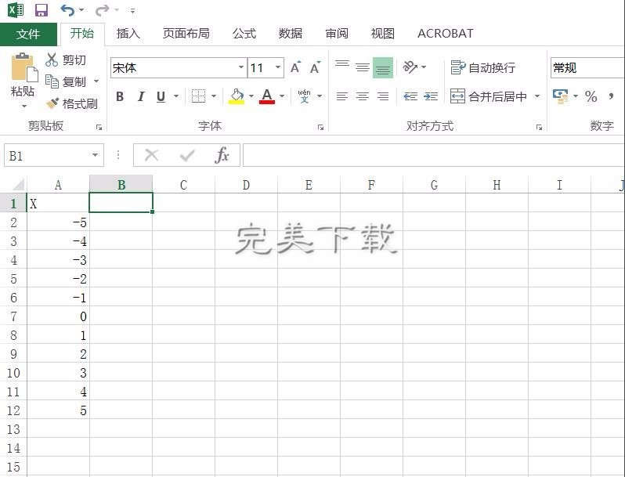Screen dimensions: 625x477
Task: Align text to middle of cell
Action: pyautogui.click(x=363, y=67)
